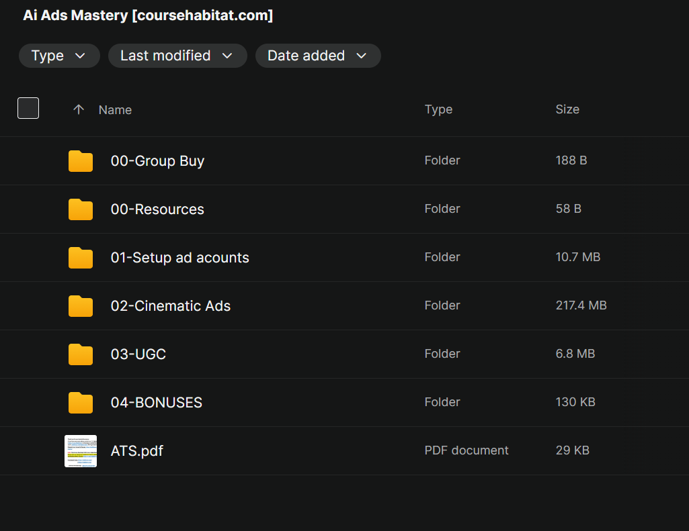This screenshot has width=689, height=531.
Task: Click the 00-Group Buy folder icon
Action: point(81,161)
